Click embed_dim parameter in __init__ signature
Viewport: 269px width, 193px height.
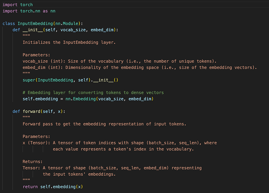102,30
